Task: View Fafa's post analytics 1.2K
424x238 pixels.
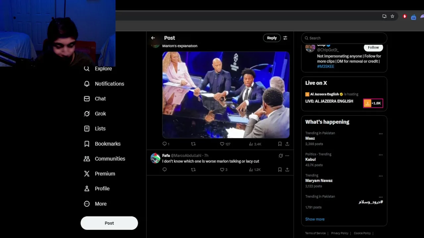Action: (255, 170)
